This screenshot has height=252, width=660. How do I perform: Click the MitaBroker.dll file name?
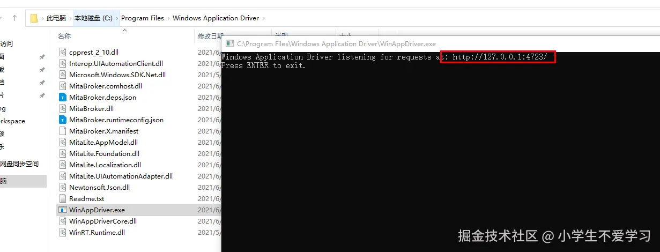pos(92,108)
